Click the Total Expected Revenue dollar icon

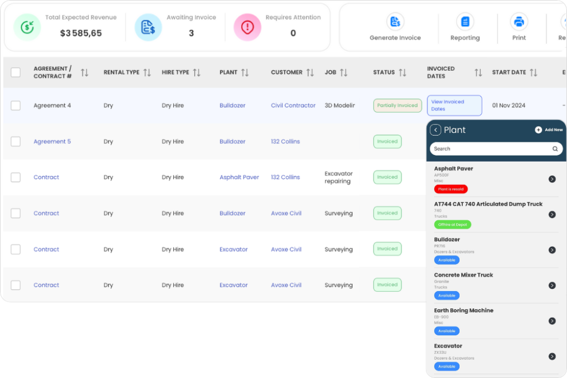point(27,26)
